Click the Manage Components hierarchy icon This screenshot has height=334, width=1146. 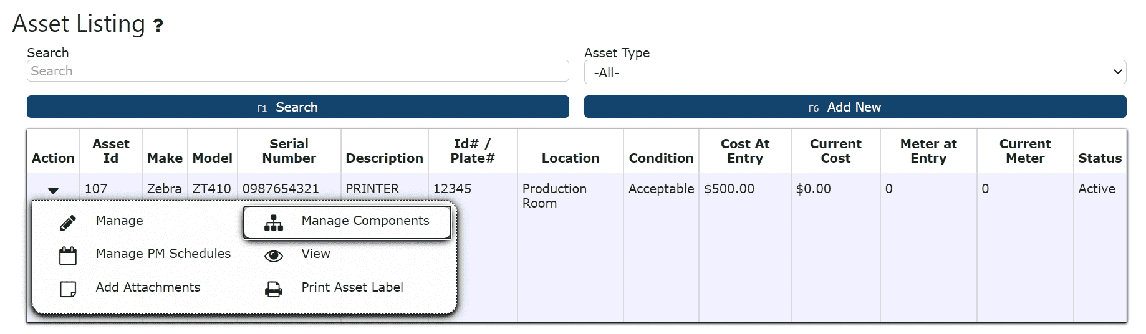274,222
